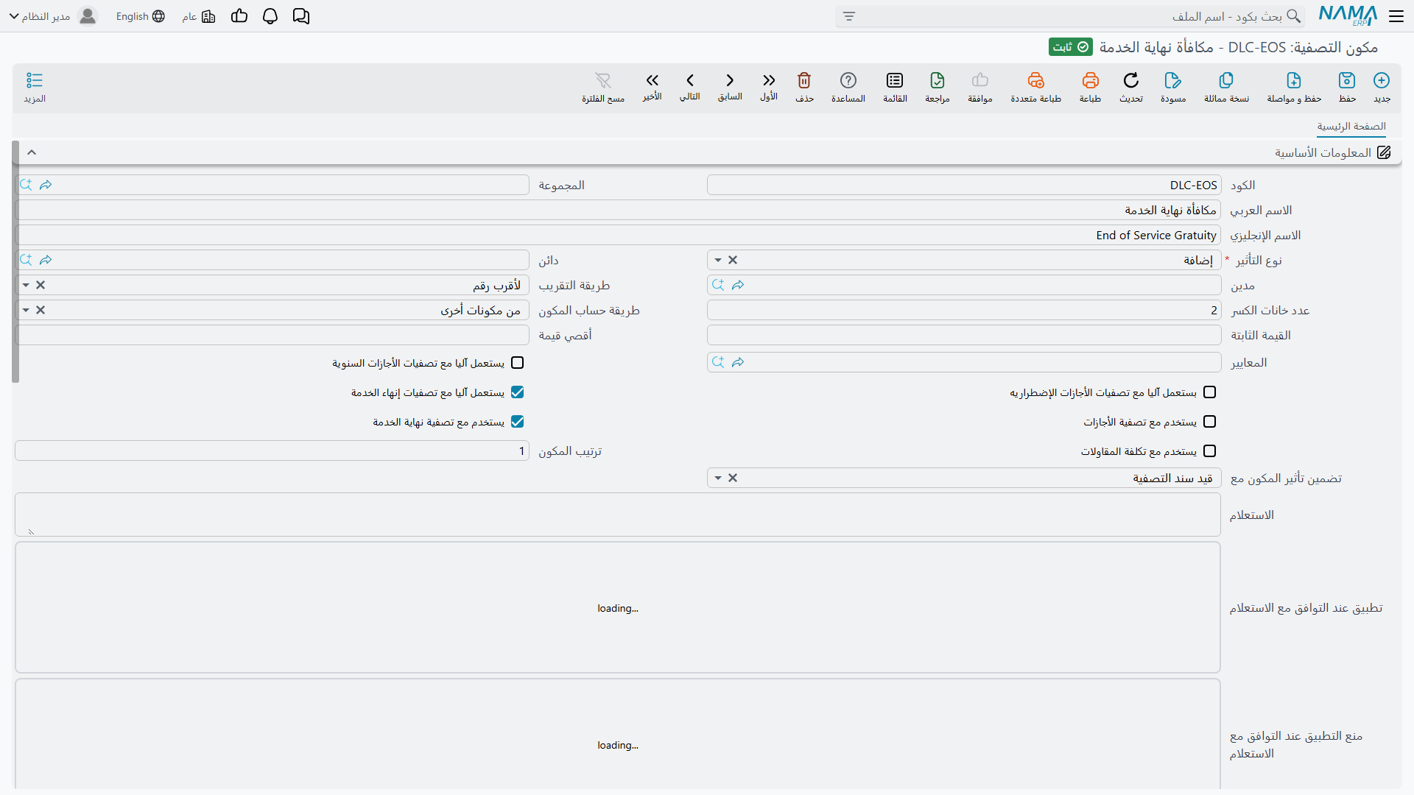Click the طباعة متعددة (Multiple print) icon
The width and height of the screenshot is (1414, 795).
[1036, 80]
